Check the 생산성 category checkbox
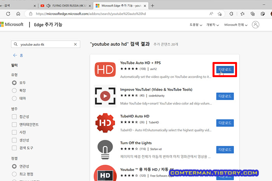 point(14,140)
